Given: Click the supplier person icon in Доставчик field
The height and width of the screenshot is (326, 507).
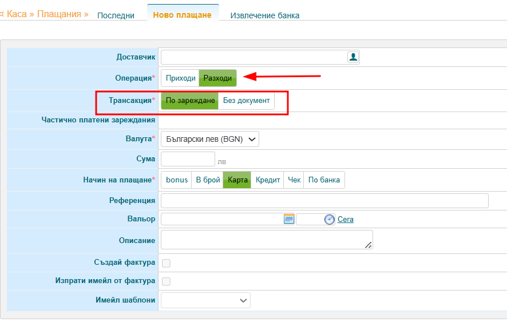Looking at the screenshot, I should point(353,57).
